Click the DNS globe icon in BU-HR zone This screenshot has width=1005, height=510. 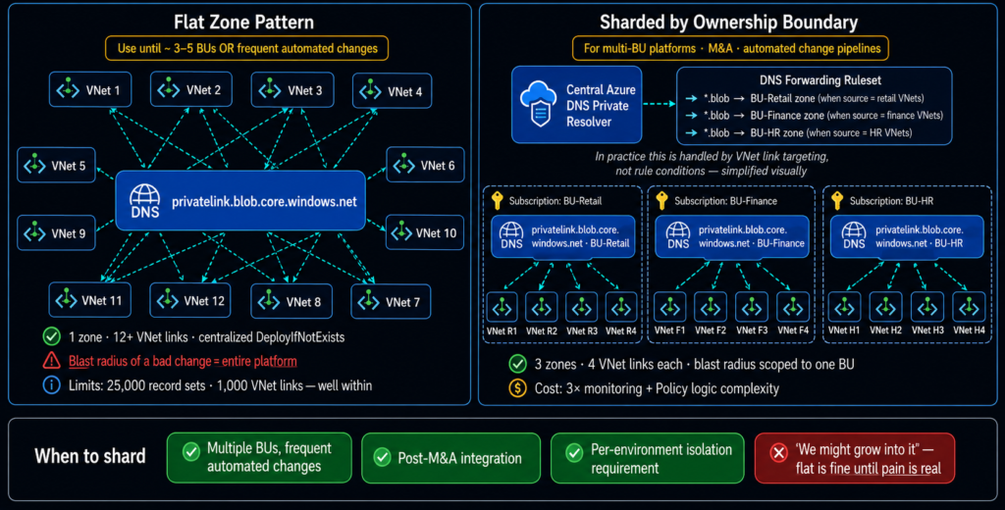(854, 235)
